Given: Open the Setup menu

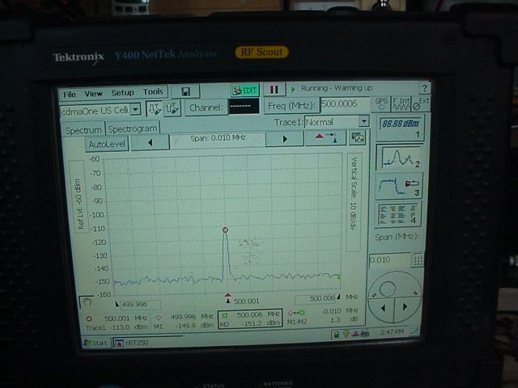Looking at the screenshot, I should point(122,93).
